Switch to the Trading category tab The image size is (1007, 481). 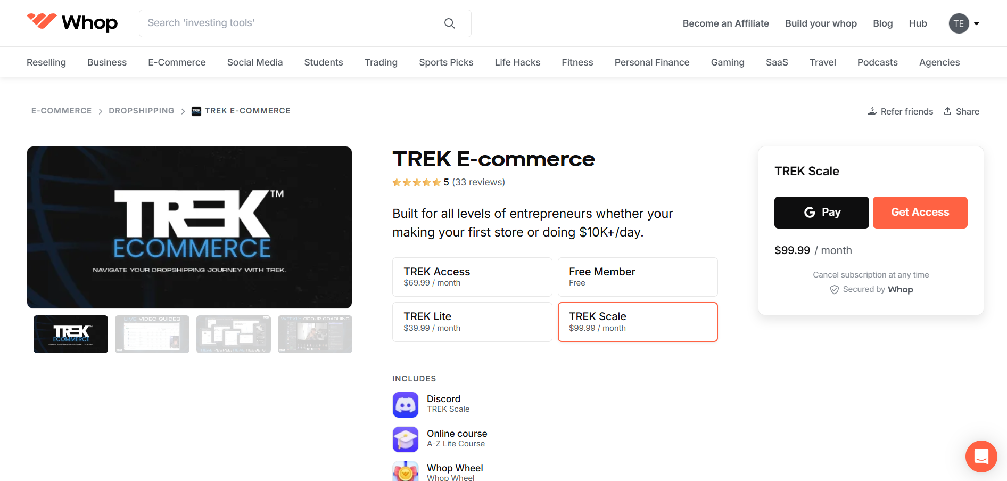tap(381, 62)
